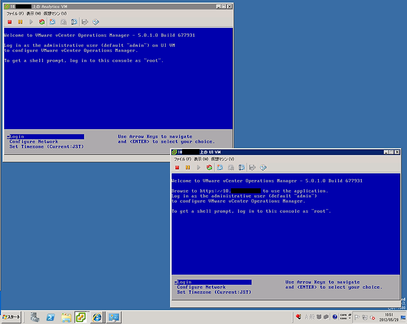Open the snapshot manager in Analytics VM window

click(x=74, y=22)
